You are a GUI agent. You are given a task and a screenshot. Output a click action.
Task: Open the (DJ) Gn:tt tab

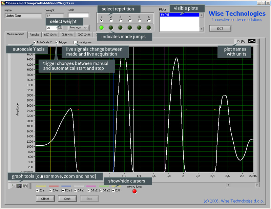point(84,35)
